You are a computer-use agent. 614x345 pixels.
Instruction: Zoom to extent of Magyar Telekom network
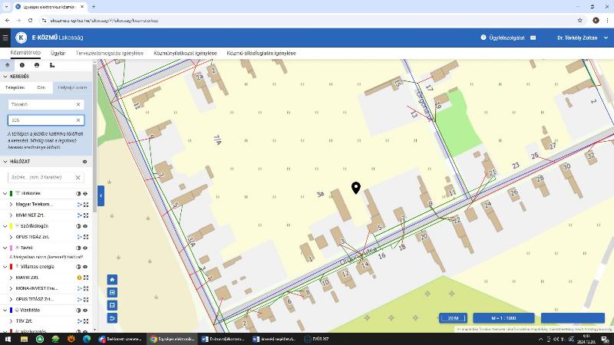pyautogui.click(x=86, y=205)
